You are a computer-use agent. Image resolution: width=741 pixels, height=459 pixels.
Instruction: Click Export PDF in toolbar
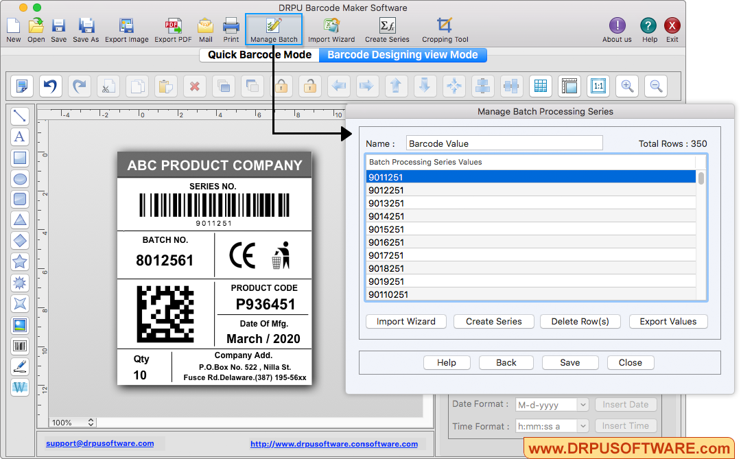pos(173,30)
